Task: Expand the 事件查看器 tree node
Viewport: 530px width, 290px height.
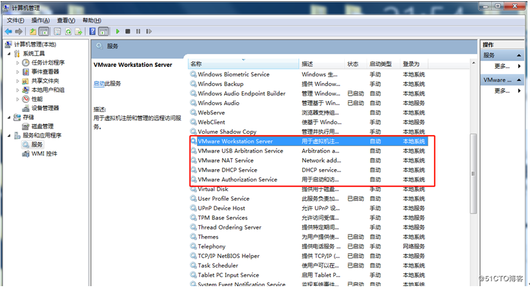Action: point(18,72)
